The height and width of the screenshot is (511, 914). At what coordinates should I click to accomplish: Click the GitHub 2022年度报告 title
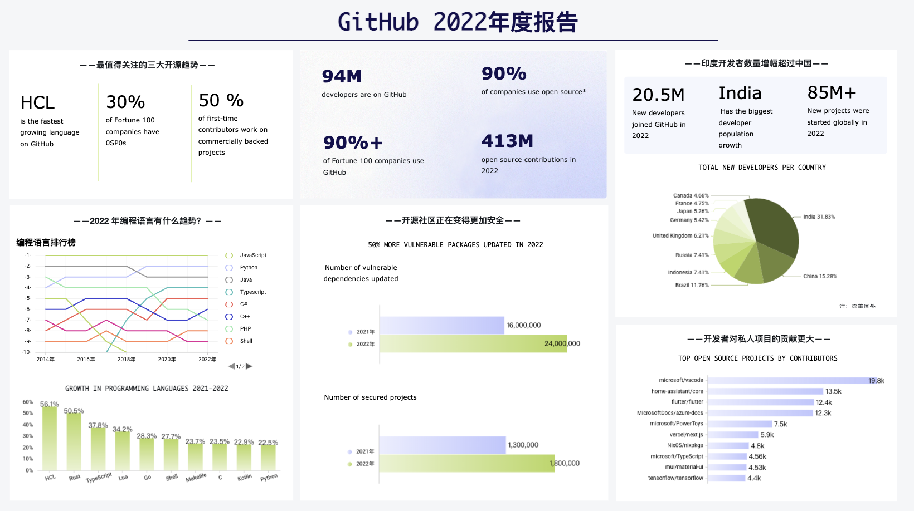(x=456, y=22)
